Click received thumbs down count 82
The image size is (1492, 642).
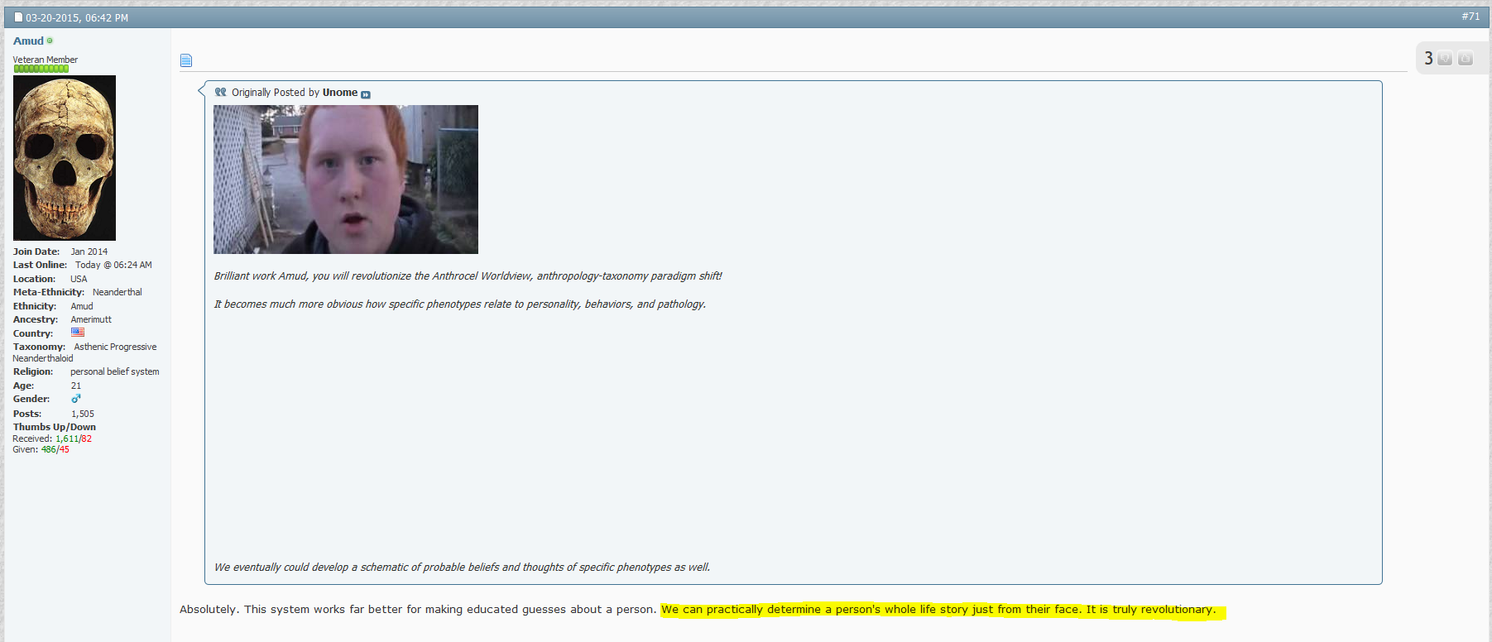(87, 438)
